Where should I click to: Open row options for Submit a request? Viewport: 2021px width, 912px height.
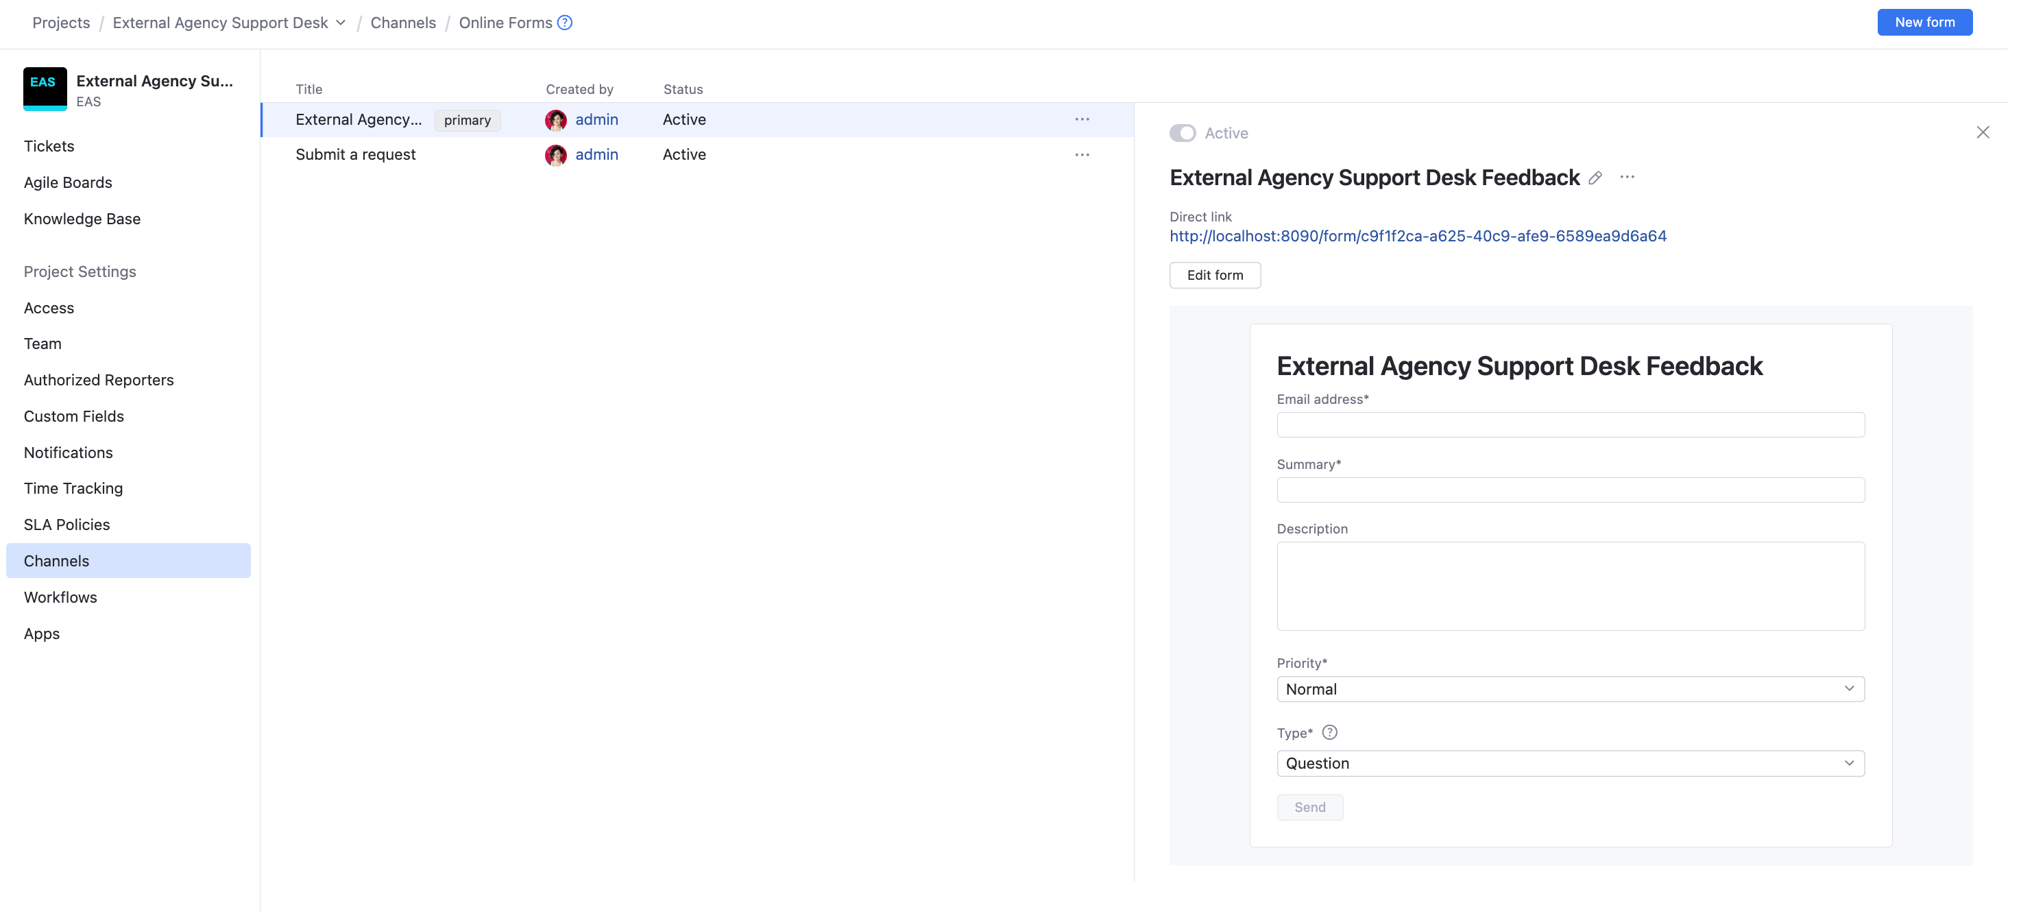pos(1082,154)
